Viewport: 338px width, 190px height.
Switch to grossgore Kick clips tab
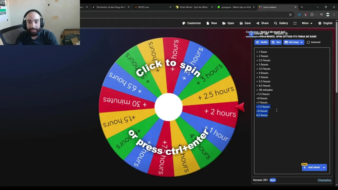236,7
